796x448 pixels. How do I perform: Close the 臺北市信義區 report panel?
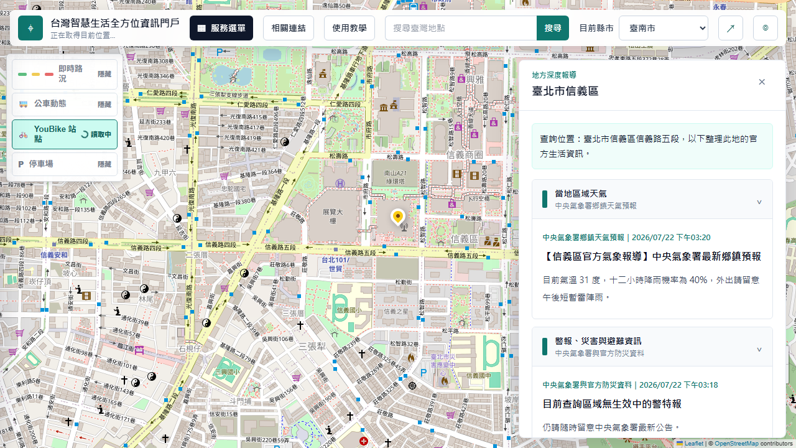[x=762, y=82]
